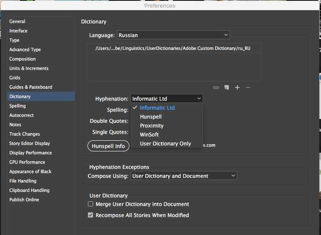Remove dictionary using the minus icon

[x=248, y=87]
